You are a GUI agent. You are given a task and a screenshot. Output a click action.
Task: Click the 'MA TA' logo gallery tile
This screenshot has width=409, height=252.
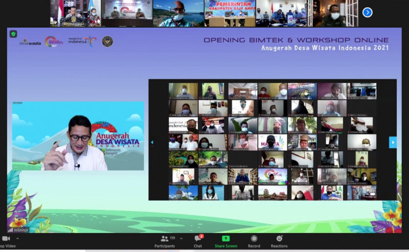[x=272, y=143]
